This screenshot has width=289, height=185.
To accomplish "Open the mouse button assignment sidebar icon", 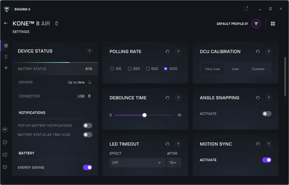I will pyautogui.click(x=6, y=57).
